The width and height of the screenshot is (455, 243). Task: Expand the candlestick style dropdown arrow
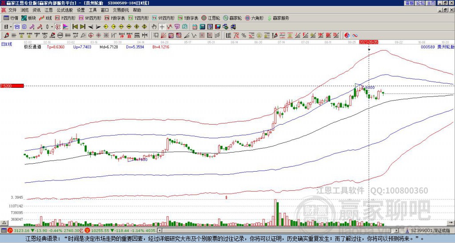pos(52,27)
